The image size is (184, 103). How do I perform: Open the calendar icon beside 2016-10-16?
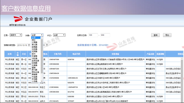[29, 45]
